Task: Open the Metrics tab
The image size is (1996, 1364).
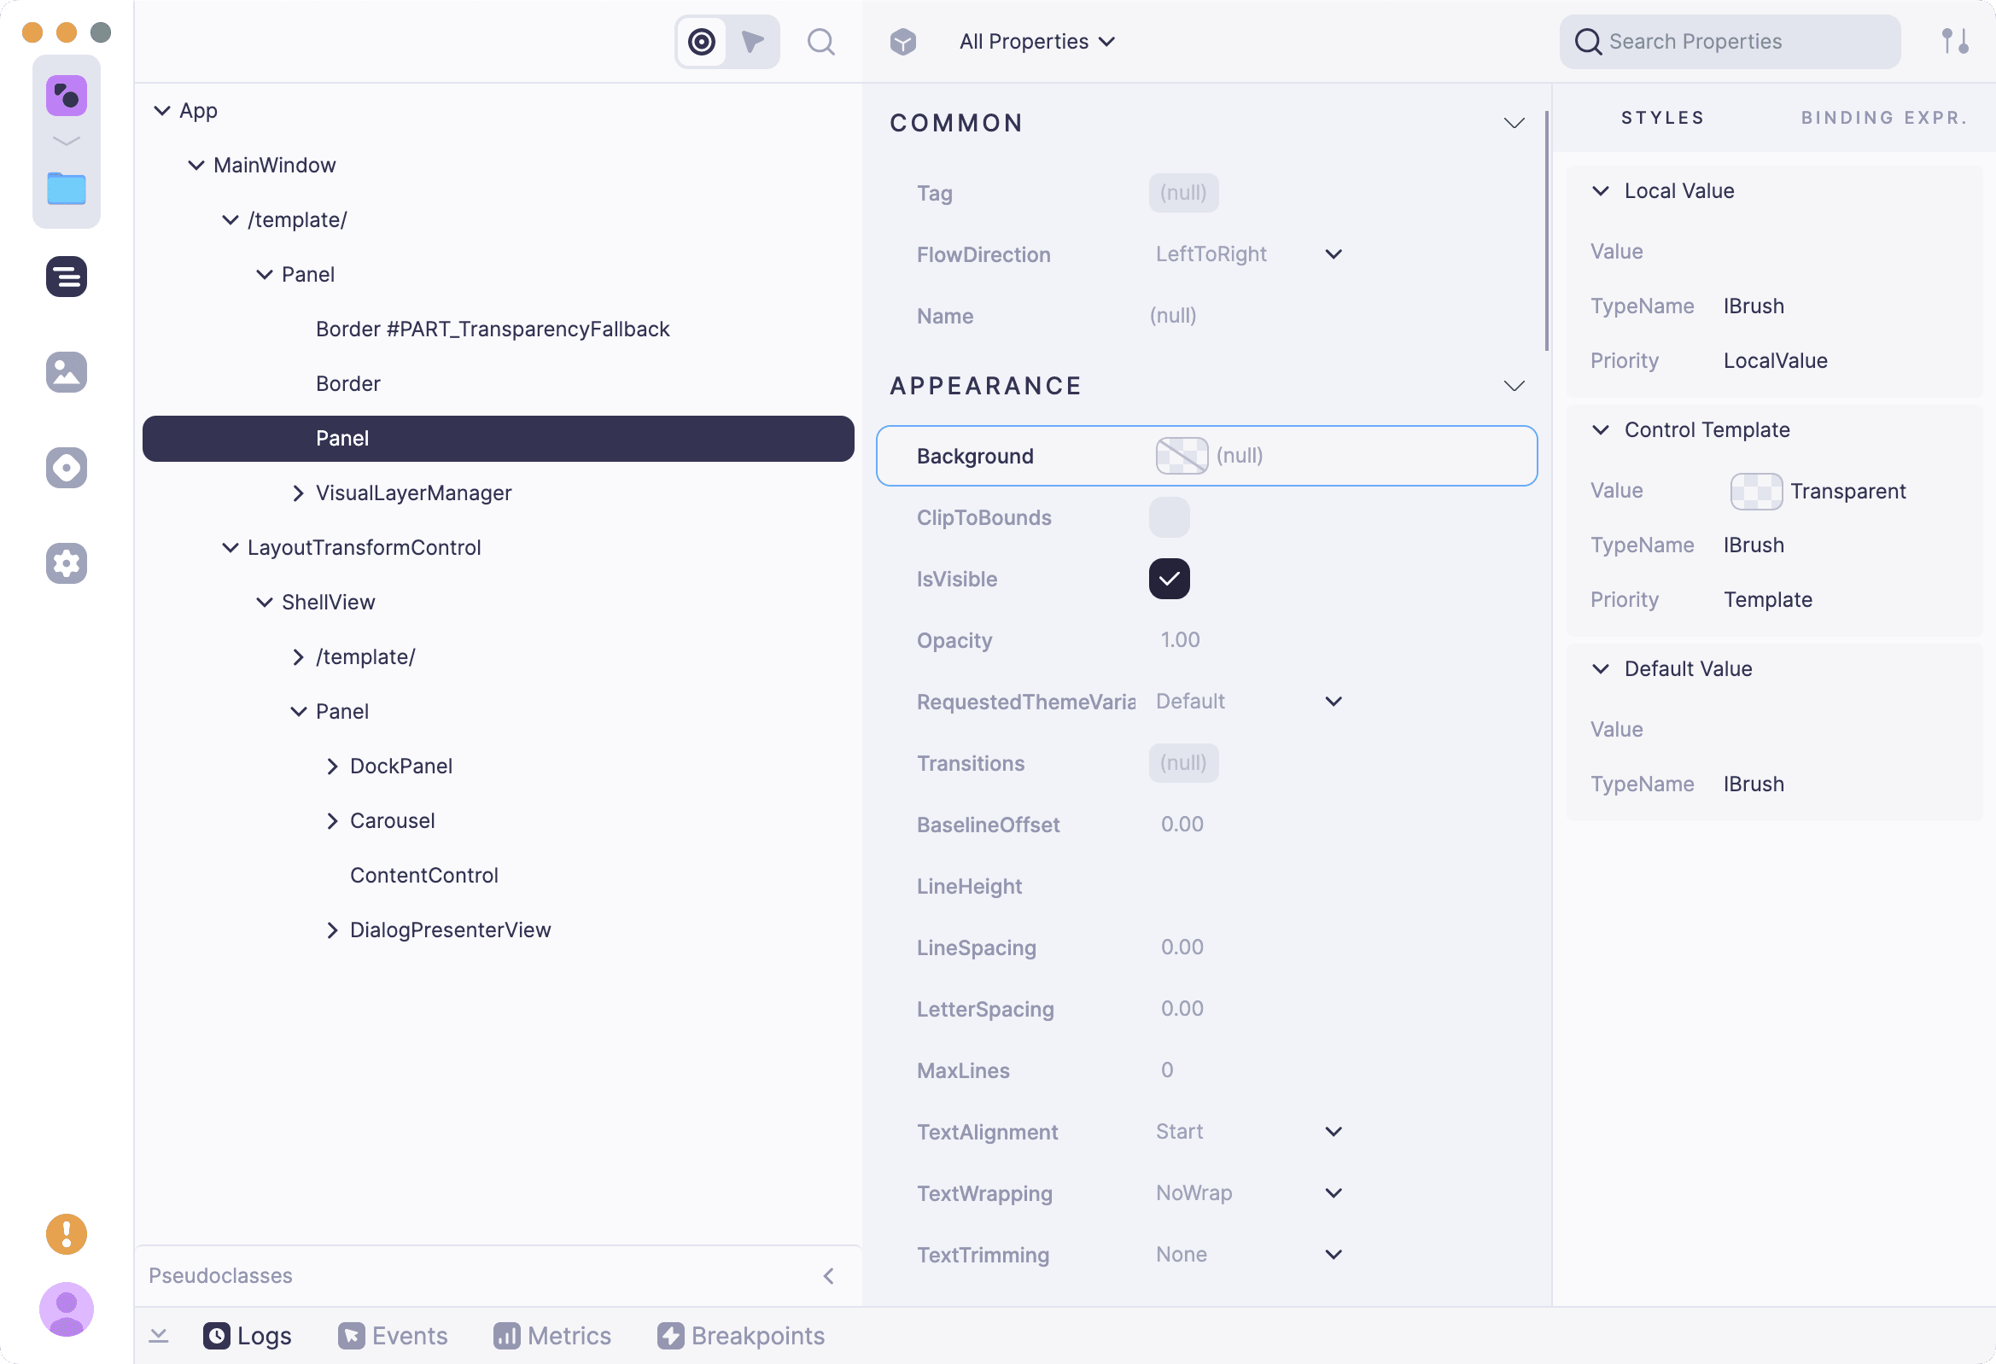Action: coord(552,1336)
